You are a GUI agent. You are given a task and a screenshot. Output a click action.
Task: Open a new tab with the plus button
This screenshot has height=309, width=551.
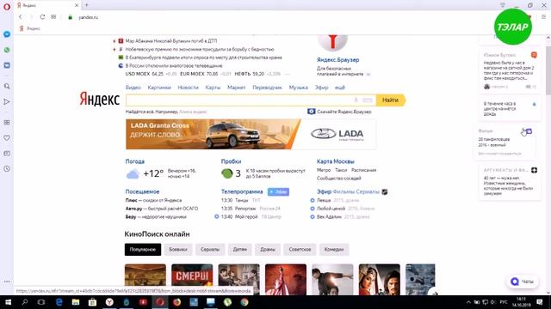[x=86, y=5]
